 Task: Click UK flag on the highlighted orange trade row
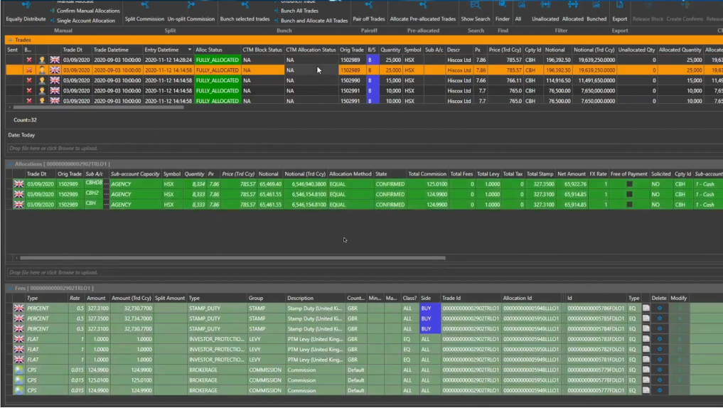pyautogui.click(x=55, y=70)
